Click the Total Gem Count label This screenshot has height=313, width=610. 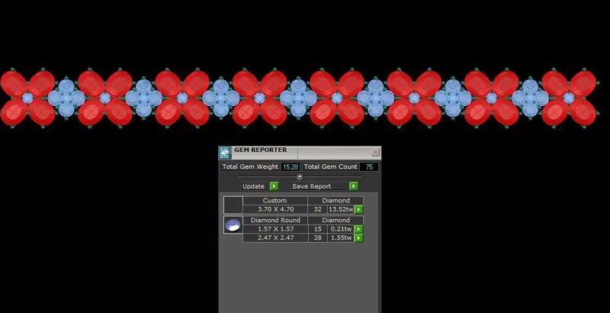[x=330, y=166]
